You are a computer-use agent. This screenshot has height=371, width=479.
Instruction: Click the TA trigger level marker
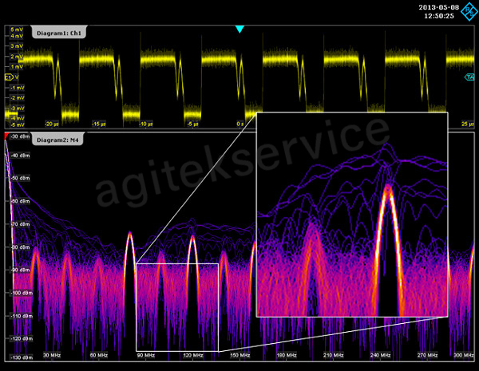469,77
